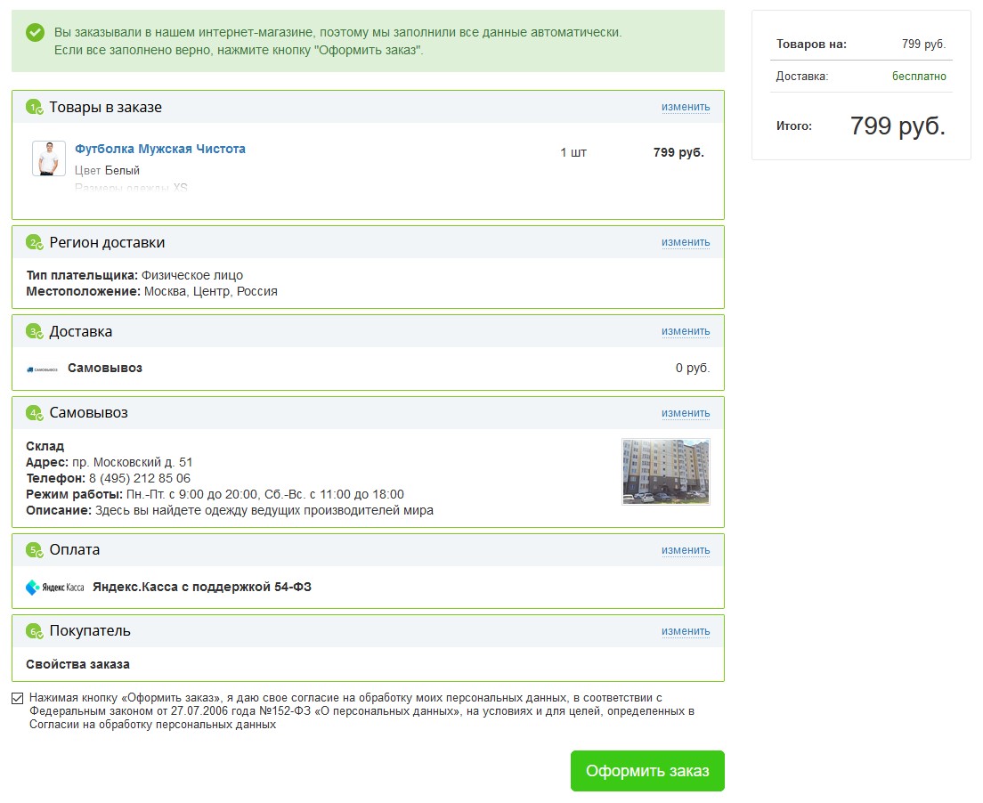This screenshot has width=983, height=803.
Task: Click the green checkmark success icon in banner
Action: pyautogui.click(x=36, y=32)
